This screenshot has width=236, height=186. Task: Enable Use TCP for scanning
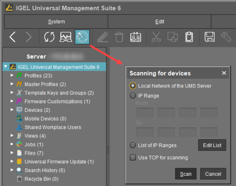(133, 158)
